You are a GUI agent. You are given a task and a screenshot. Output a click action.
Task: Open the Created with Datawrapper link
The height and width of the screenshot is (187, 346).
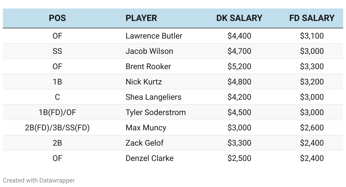point(39,180)
